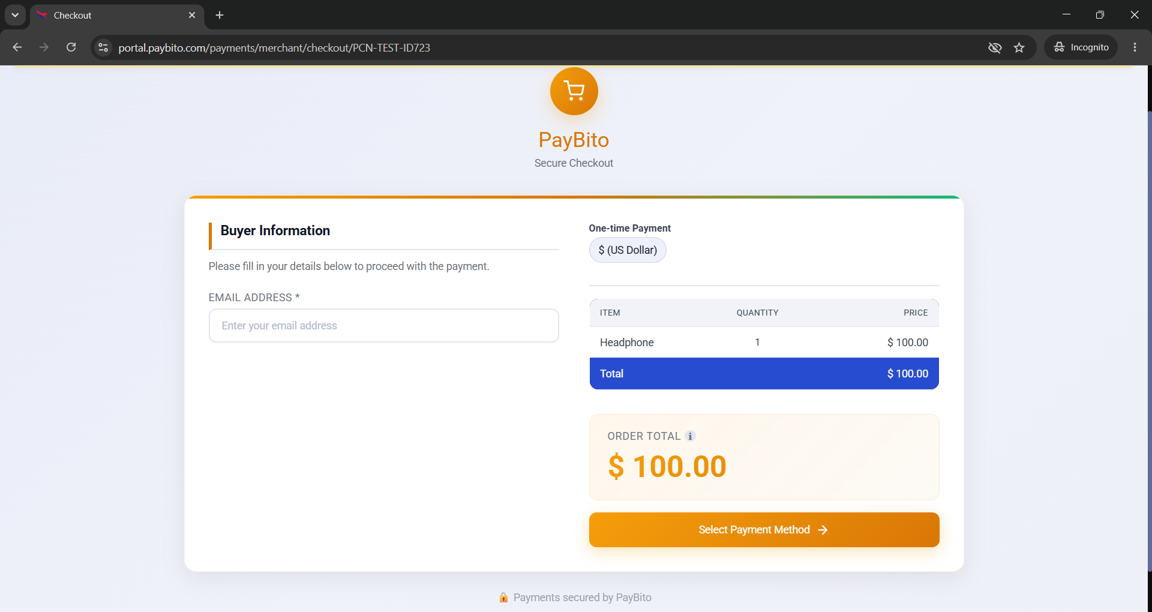The image size is (1152, 612).
Task: Click the Headphone item name
Action: (x=626, y=343)
